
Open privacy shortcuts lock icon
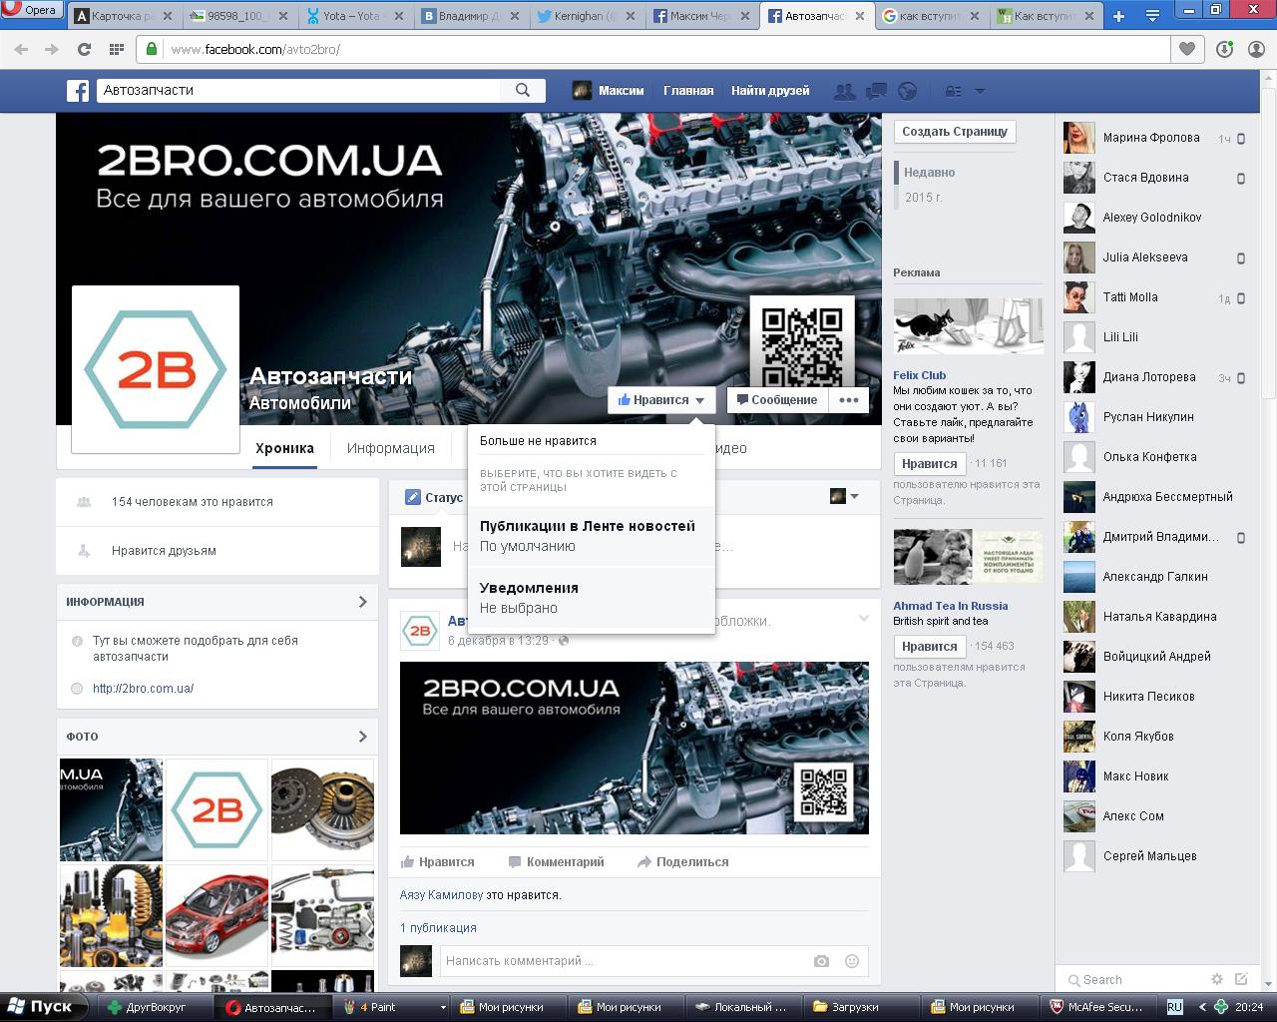pos(954,91)
